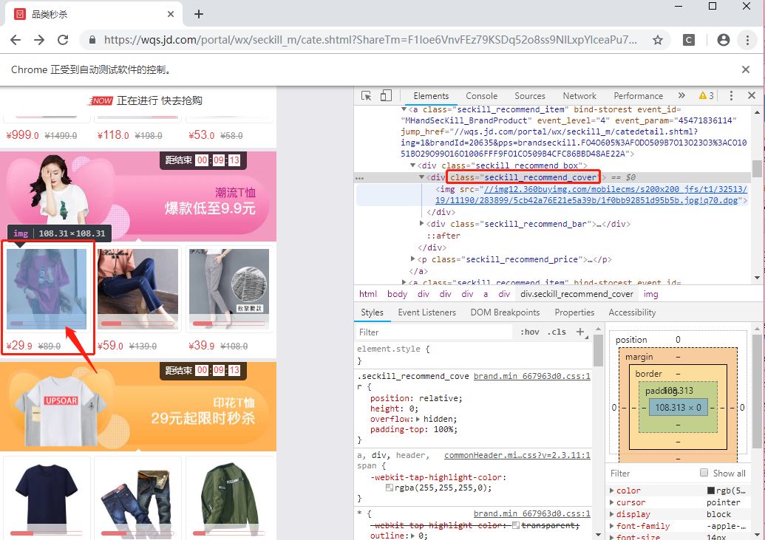Image resolution: width=765 pixels, height=540 pixels.
Task: Collapse the top seckill_recommend_item anchor node
Action: click(404, 109)
